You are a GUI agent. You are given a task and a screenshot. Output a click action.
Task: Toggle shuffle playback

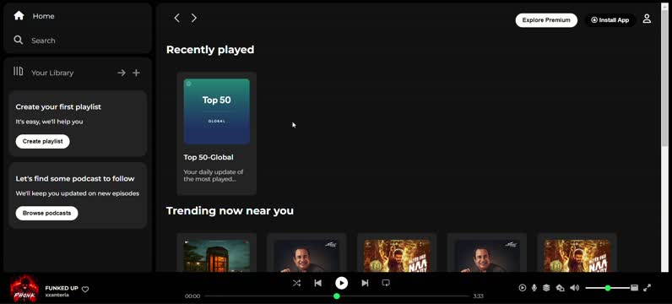(x=296, y=283)
